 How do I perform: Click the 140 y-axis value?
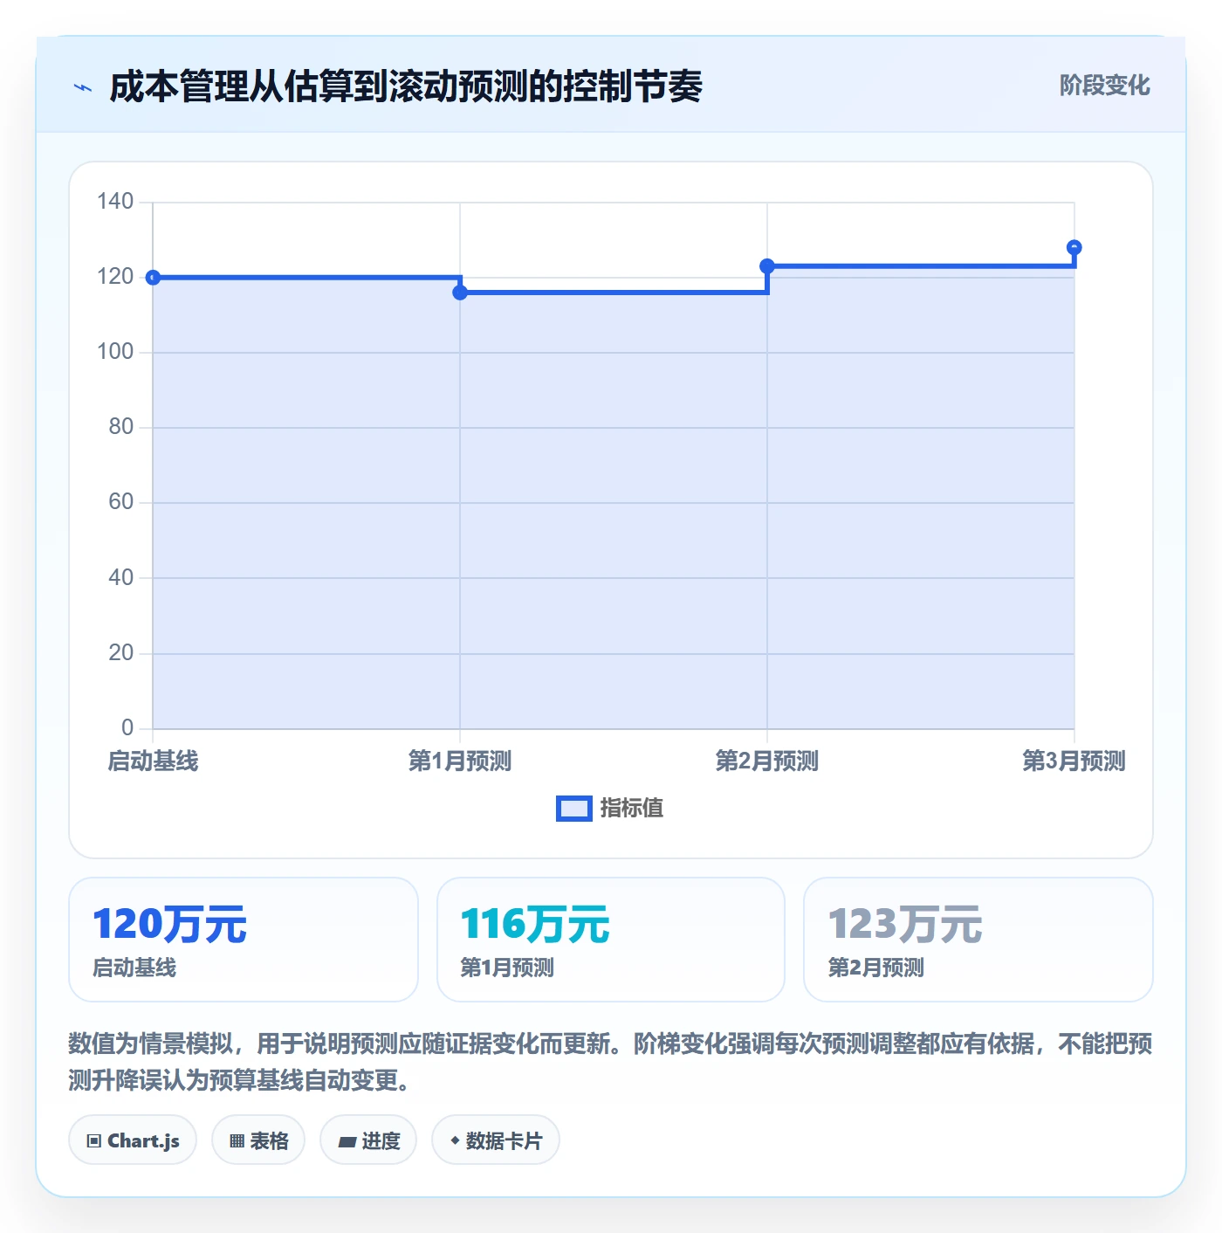[115, 202]
